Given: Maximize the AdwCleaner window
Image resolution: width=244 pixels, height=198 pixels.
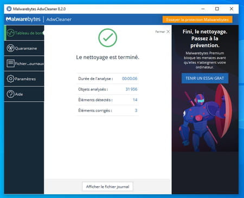Looking at the screenshot, I should coord(217,9).
